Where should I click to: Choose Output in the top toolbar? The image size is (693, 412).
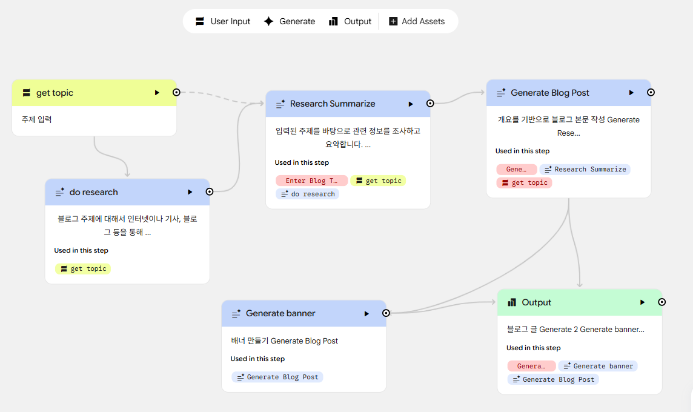pos(350,21)
